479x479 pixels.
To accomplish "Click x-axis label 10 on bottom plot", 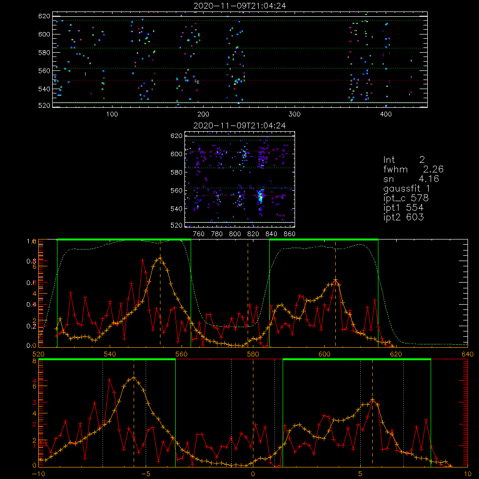I will click(468, 474).
